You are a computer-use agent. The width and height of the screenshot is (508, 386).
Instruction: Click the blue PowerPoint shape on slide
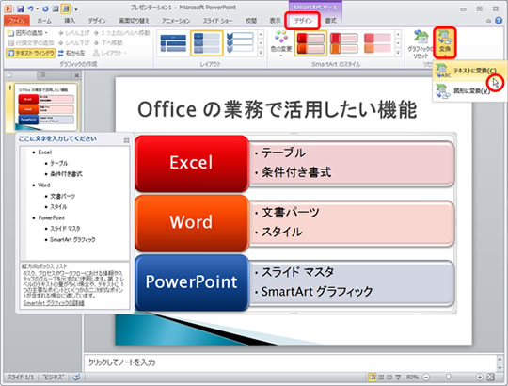pyautogui.click(x=192, y=282)
